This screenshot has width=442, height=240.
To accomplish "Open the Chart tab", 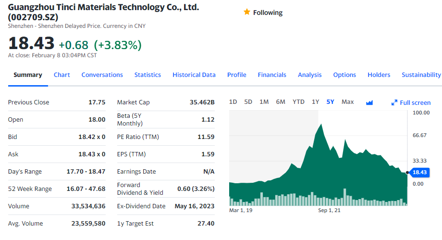I will (x=61, y=75).
